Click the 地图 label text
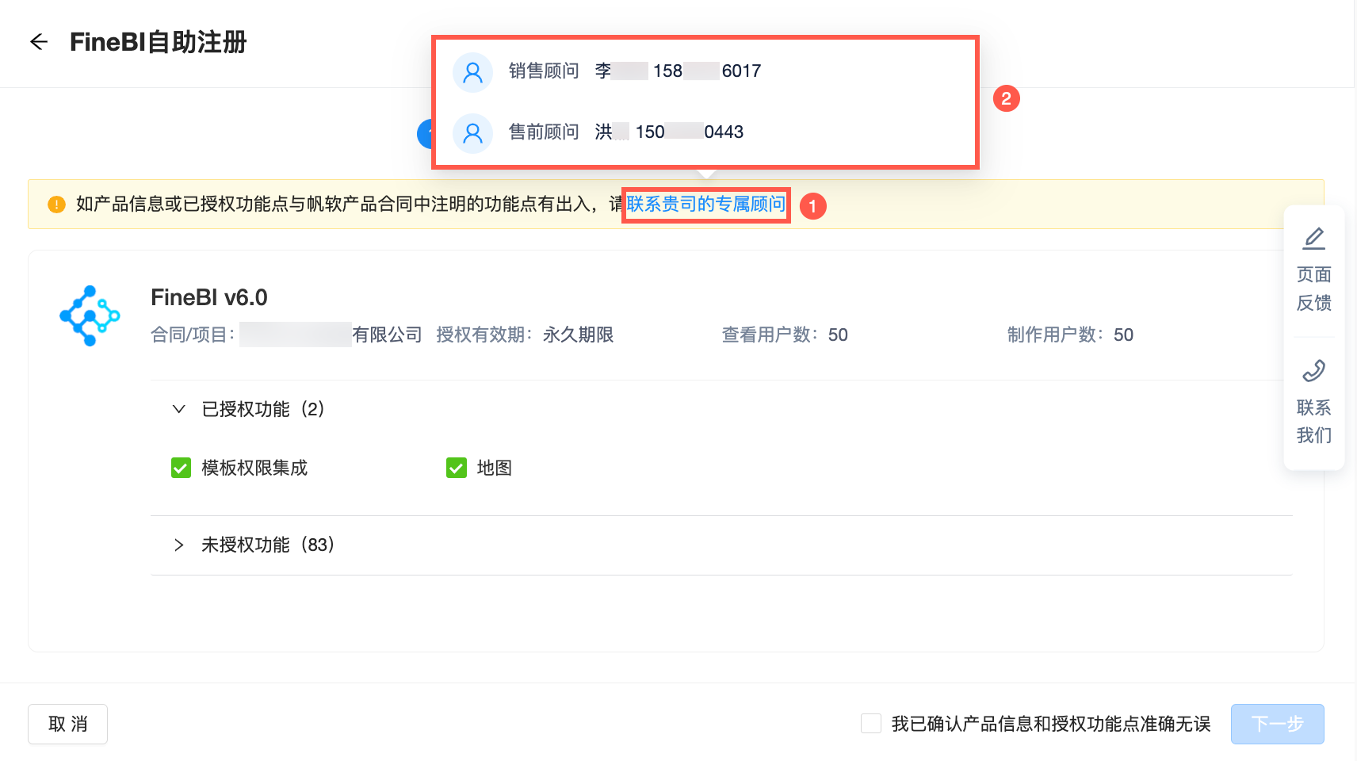This screenshot has height=761, width=1357. coord(495,468)
